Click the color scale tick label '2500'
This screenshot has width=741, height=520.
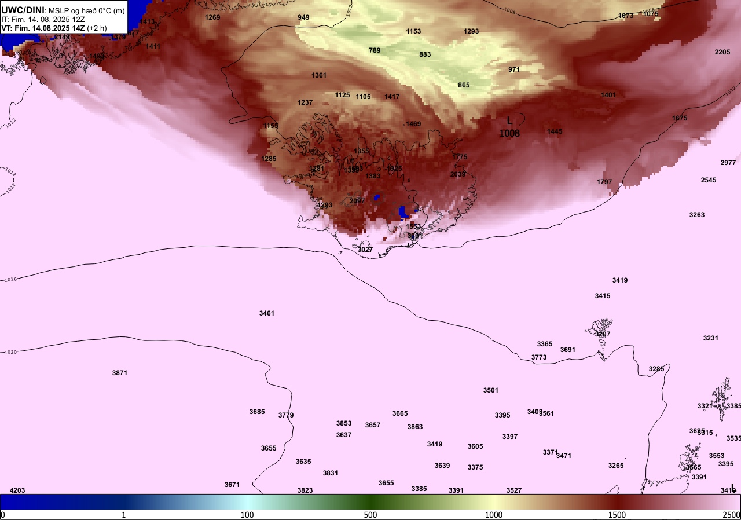pyautogui.click(x=731, y=515)
